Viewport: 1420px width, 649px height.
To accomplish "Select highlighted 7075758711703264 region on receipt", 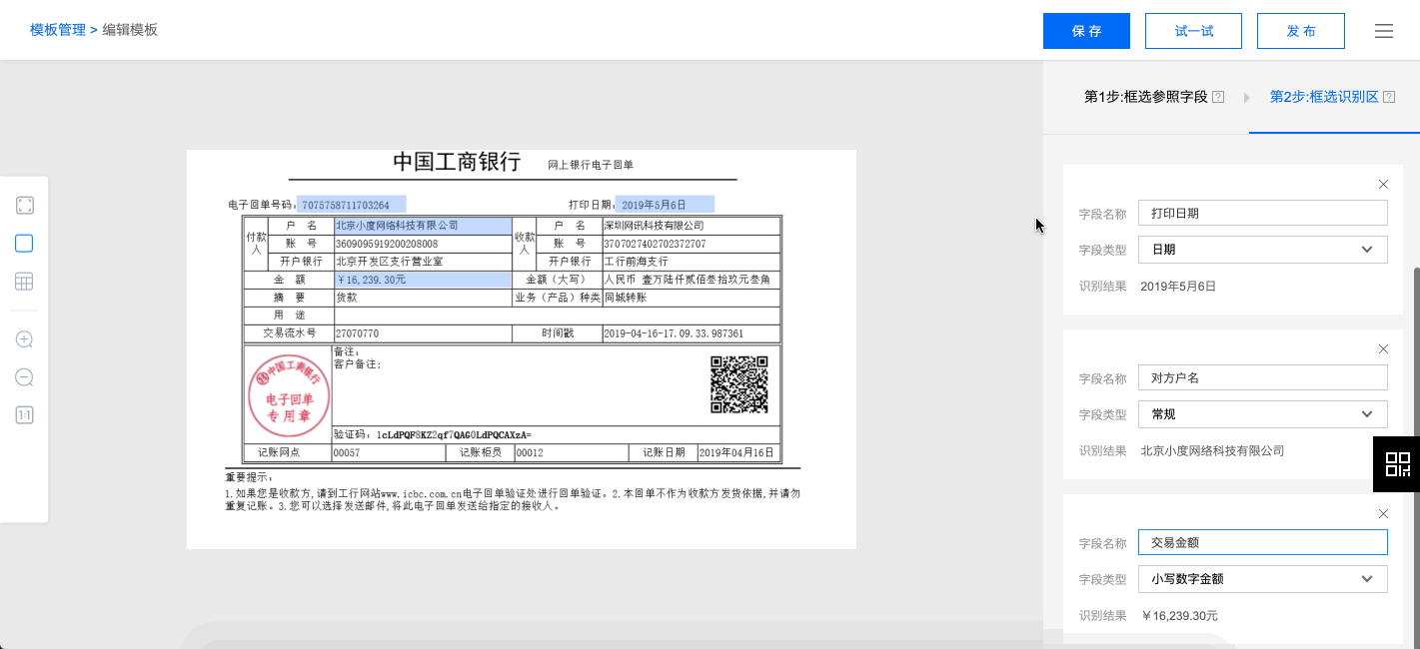I will pos(351,205).
